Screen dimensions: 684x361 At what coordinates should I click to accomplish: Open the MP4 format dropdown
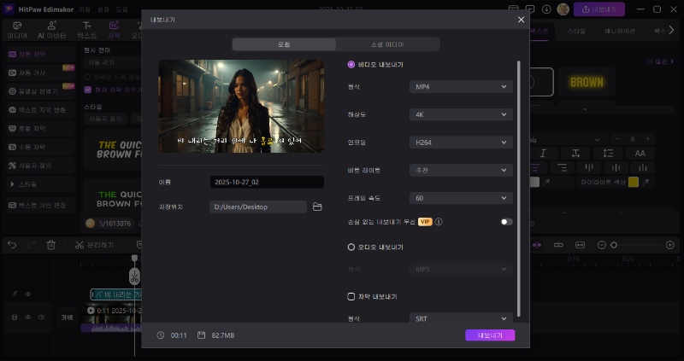click(x=460, y=87)
